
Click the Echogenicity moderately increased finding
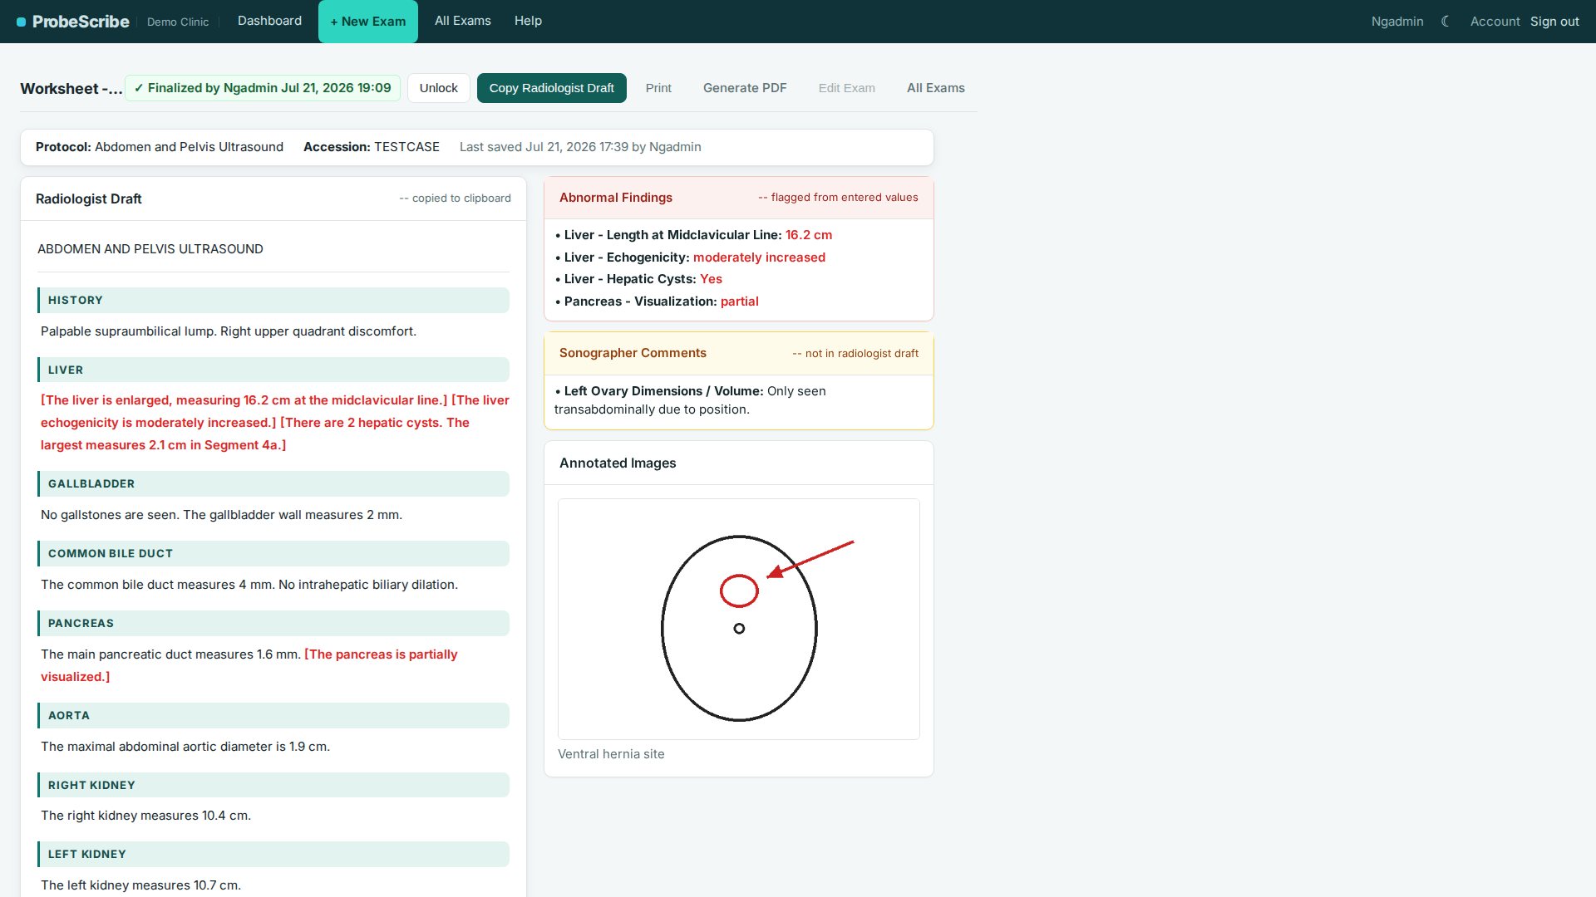[691, 257]
